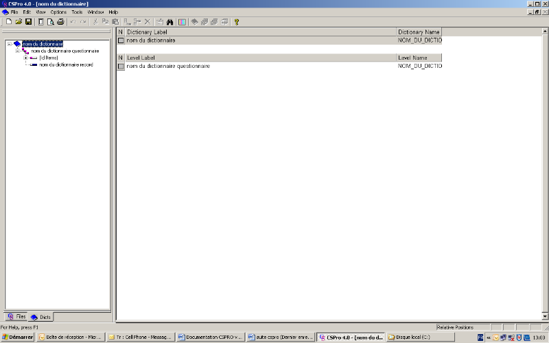
Task: Open the View menu
Action: tap(40, 12)
